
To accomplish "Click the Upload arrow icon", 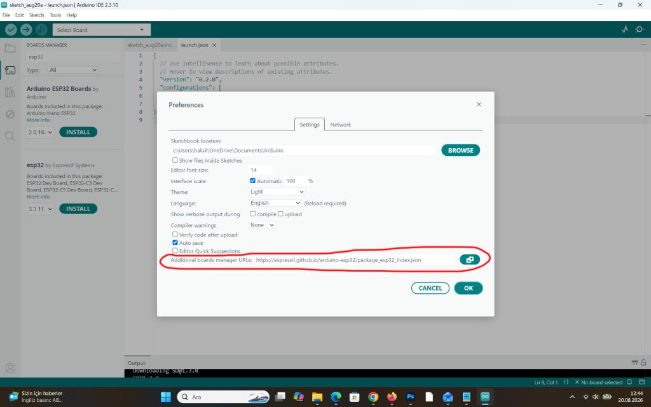I will point(26,29).
